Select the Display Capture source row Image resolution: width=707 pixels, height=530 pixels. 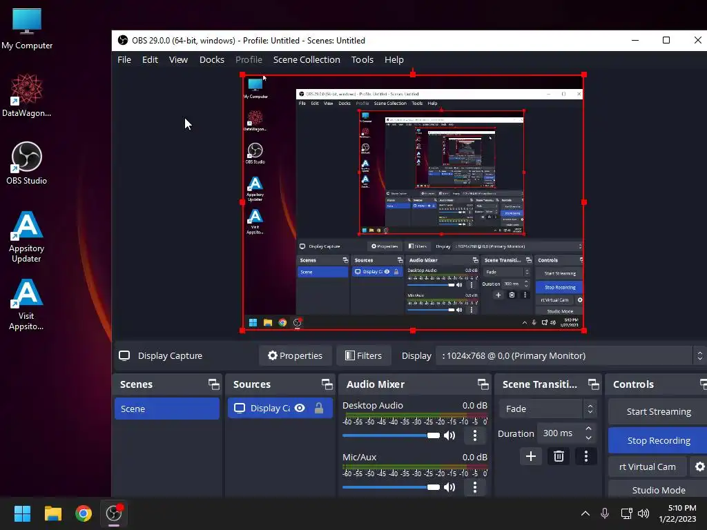(x=280, y=409)
